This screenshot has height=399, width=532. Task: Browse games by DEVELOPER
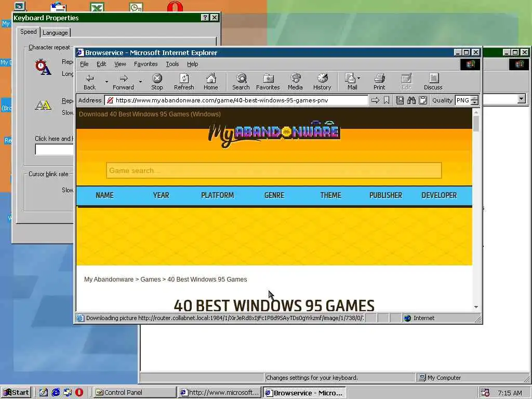[439, 195]
